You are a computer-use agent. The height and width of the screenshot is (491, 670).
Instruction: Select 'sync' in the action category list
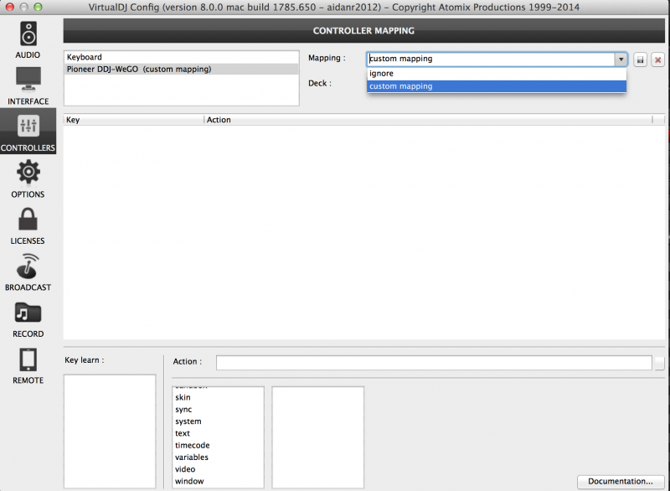218,410
